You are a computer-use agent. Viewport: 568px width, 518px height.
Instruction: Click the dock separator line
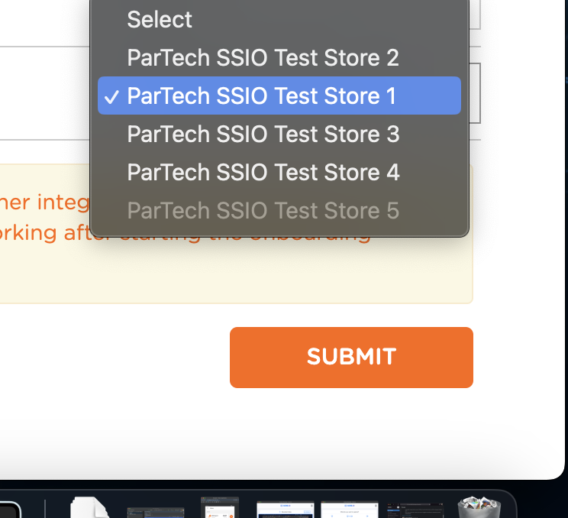(45, 509)
